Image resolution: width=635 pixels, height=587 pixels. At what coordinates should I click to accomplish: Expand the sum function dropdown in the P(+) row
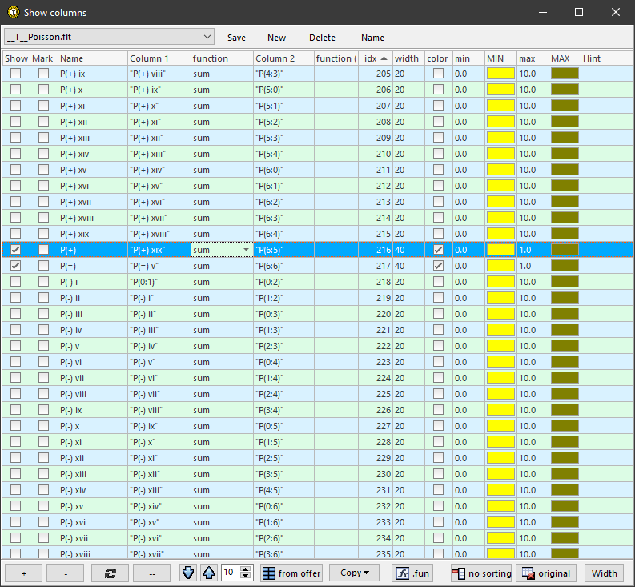tap(246, 250)
